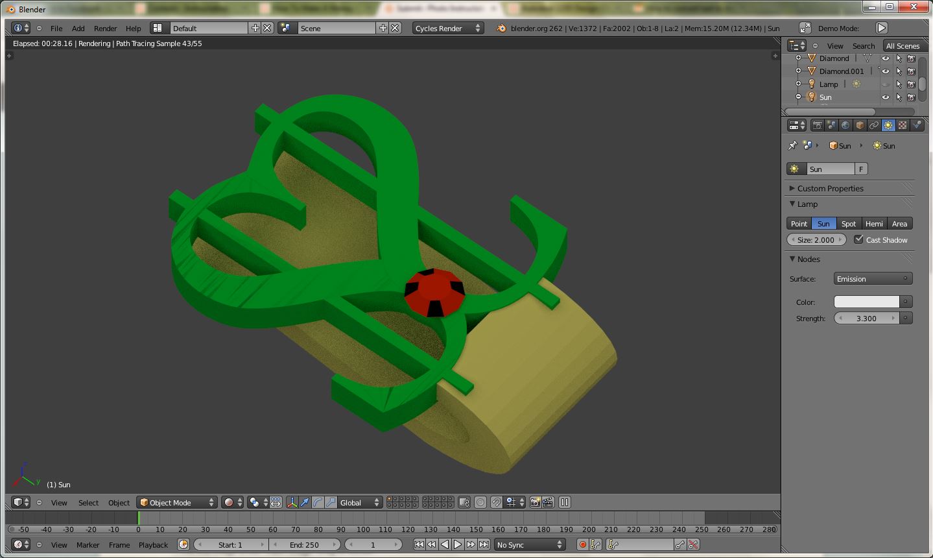The height and width of the screenshot is (558, 933).
Task: Select the rotate manipulator arc icon
Action: point(318,502)
